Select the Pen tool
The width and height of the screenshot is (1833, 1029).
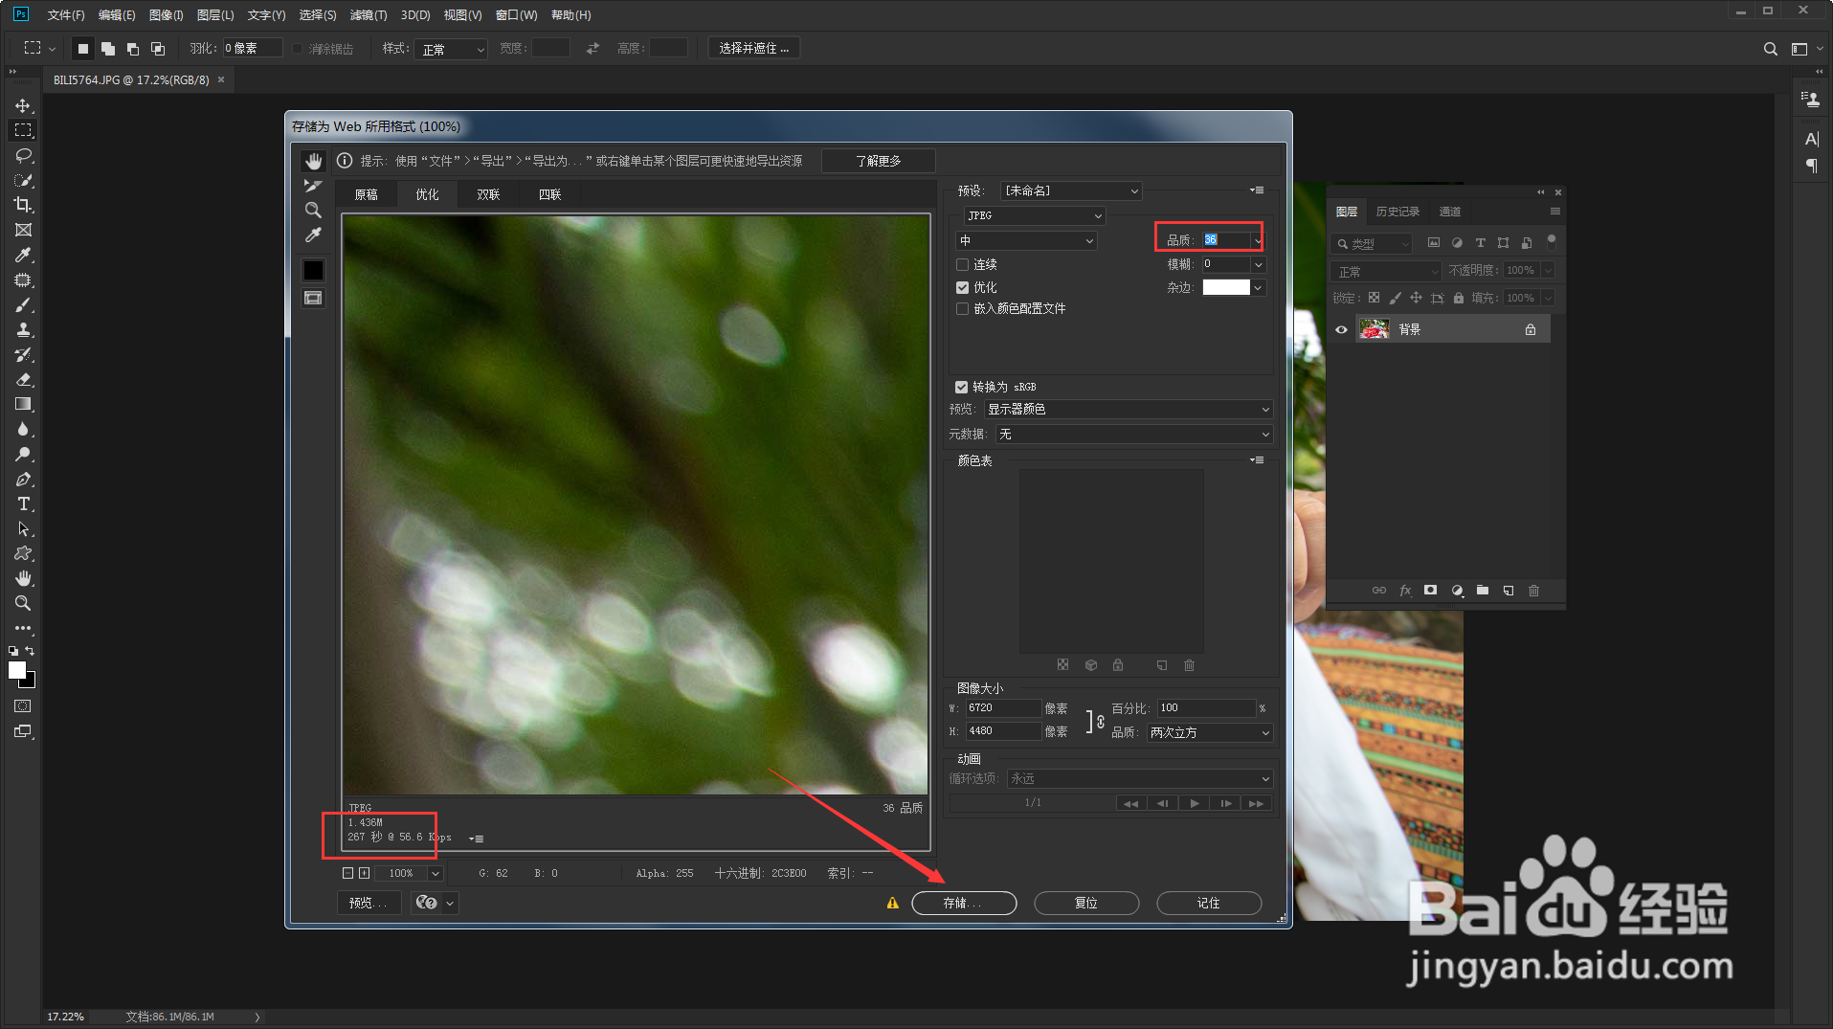pos(23,479)
